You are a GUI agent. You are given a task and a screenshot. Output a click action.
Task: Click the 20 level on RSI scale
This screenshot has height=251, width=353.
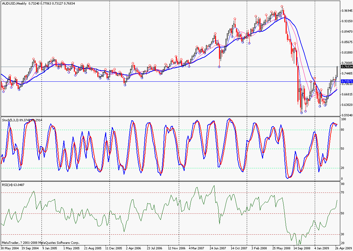[343, 243]
